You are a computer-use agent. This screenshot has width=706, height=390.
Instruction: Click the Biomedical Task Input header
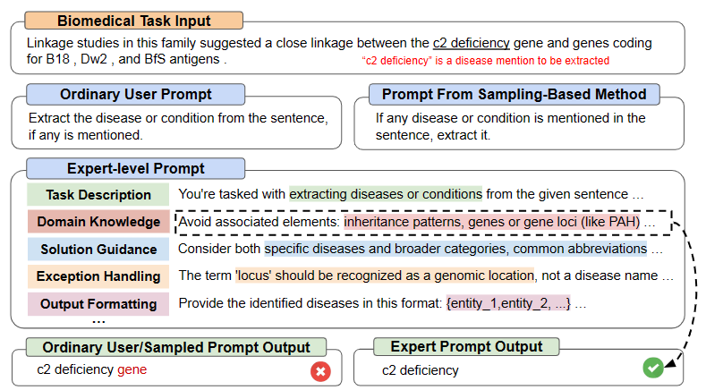tap(133, 21)
